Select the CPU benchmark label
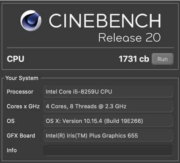 tap(16, 59)
